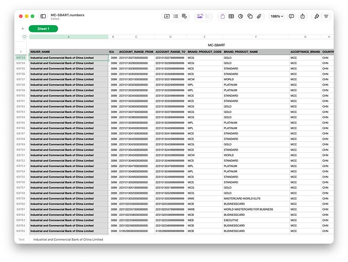This screenshot has width=348, height=262.
Task: Click the MC-SBART.numbers document title
Action: [x=68, y=15]
